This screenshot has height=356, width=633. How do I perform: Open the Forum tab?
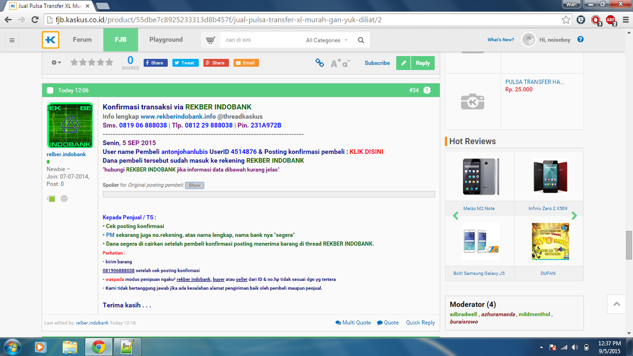[82, 40]
